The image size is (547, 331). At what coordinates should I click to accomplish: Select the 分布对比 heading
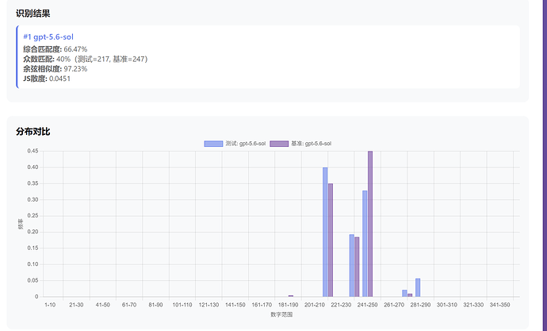tap(33, 131)
